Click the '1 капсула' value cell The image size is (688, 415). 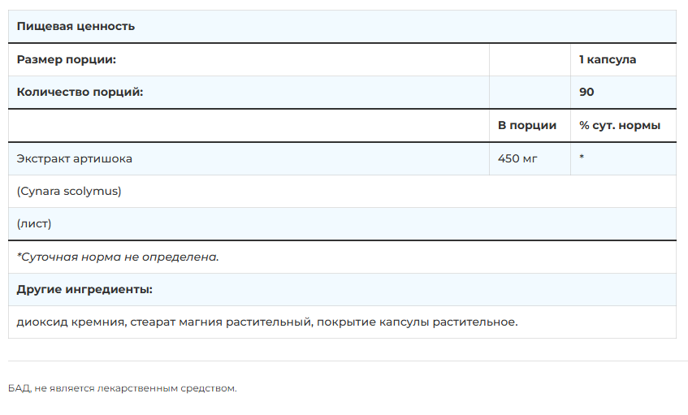tap(608, 59)
